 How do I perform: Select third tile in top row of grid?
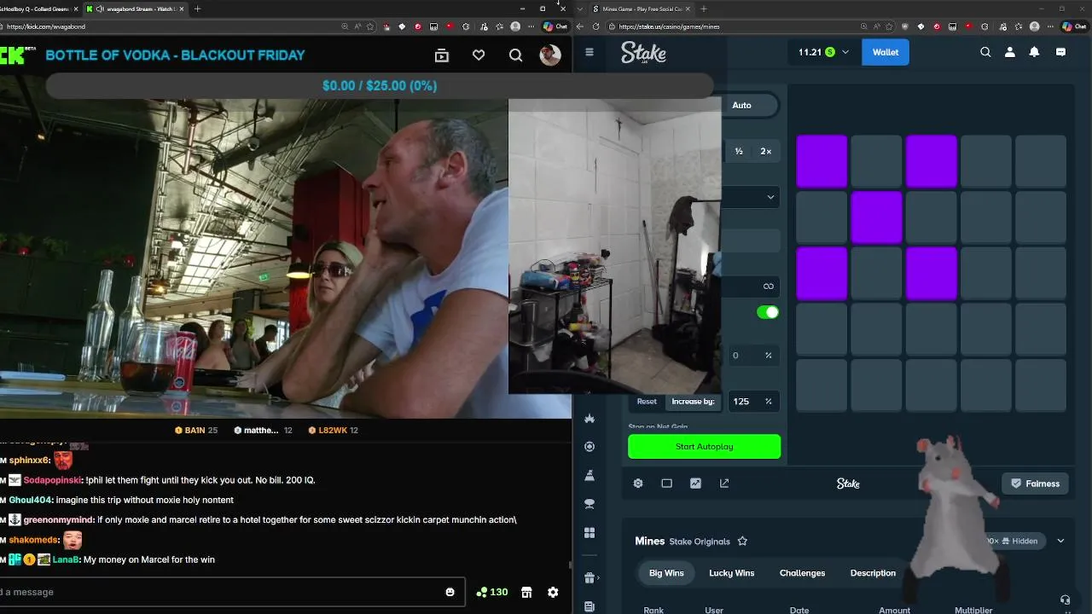click(931, 161)
